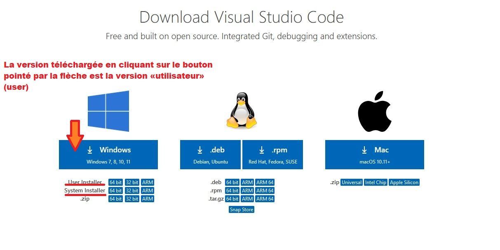Click the Apple logo icon
Screen dimensions: 500x250
pos(374,110)
